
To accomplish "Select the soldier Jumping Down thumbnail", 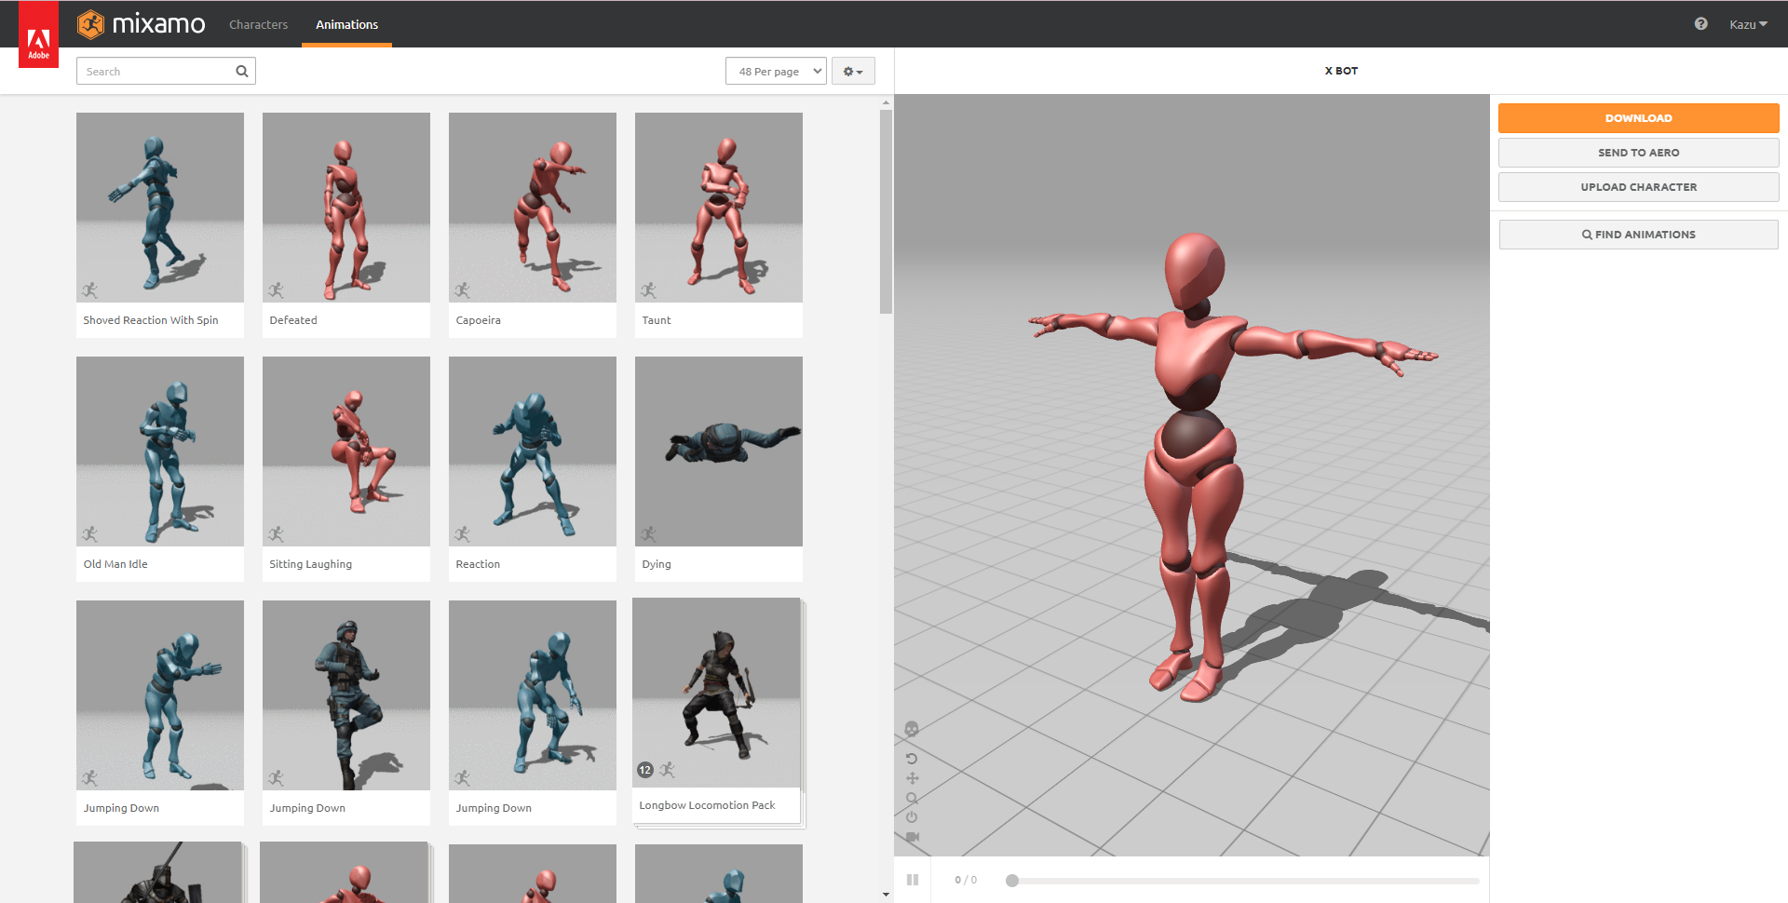I will (346, 695).
